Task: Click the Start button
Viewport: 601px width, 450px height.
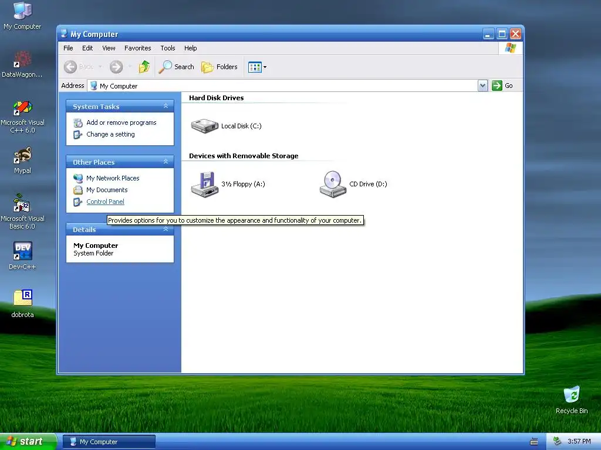Action: [28, 442]
